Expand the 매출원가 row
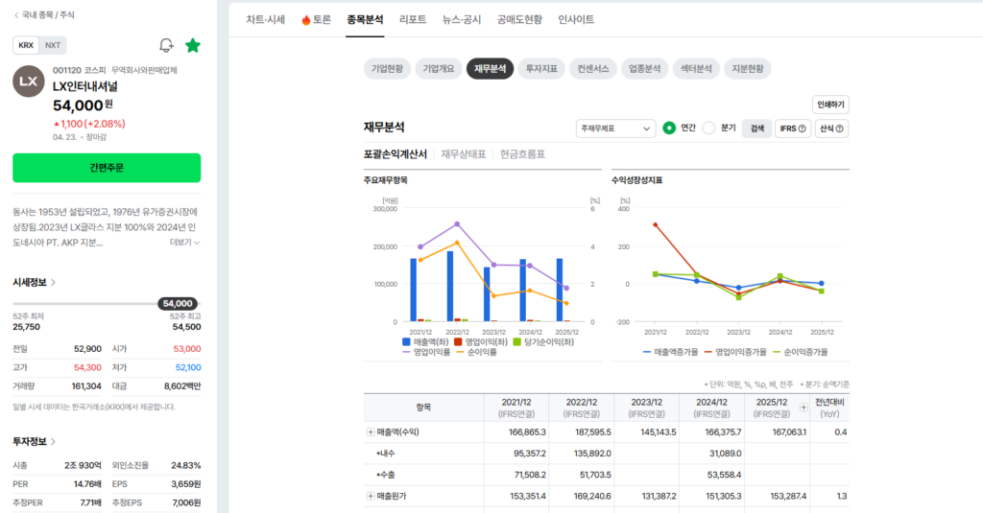The image size is (983, 513). tap(371, 496)
